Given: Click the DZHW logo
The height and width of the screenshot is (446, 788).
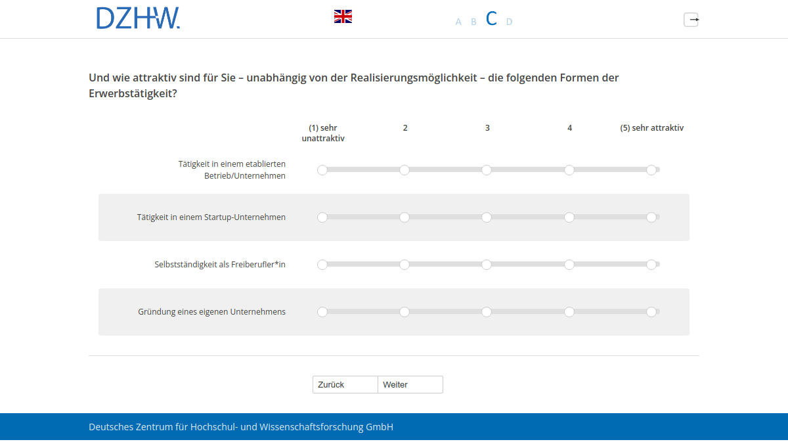Looking at the screenshot, I should (x=138, y=19).
